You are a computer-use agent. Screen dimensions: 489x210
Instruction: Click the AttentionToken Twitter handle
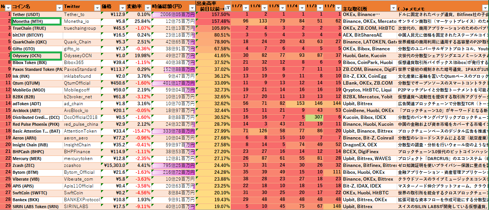80,131
